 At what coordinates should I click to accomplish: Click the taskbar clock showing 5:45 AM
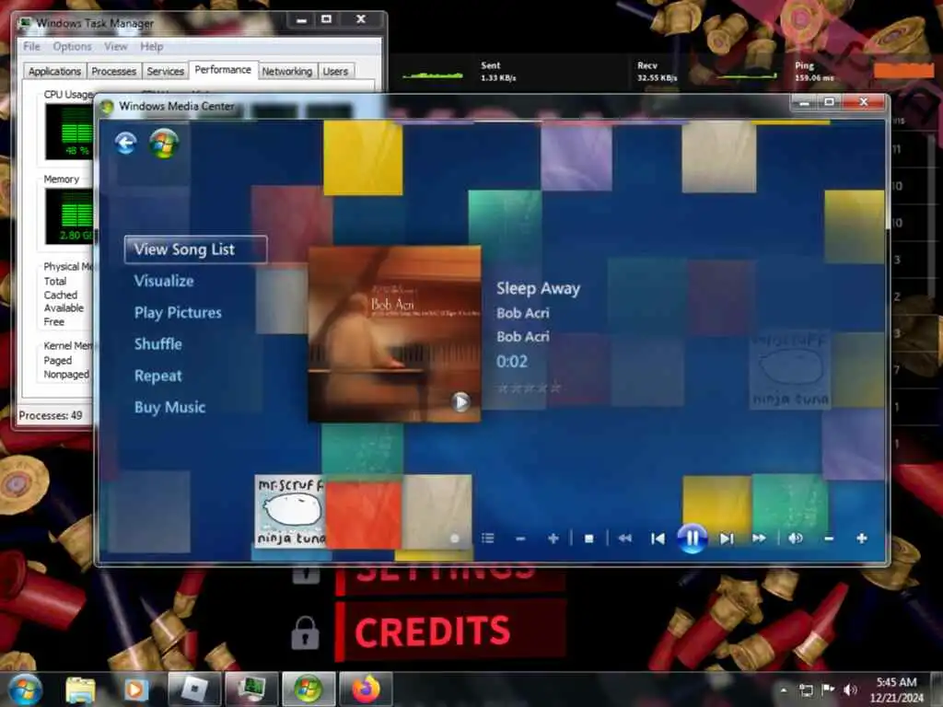coord(896,690)
